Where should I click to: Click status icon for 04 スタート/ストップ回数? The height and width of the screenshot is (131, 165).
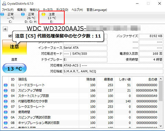5,96
